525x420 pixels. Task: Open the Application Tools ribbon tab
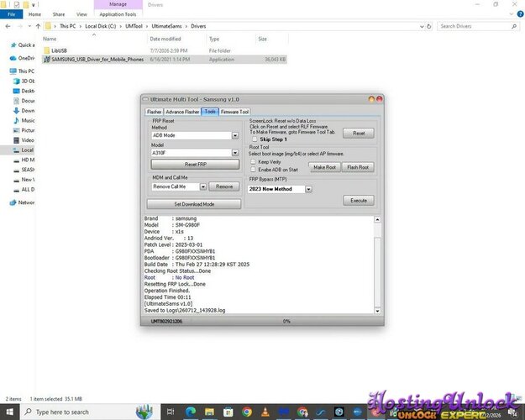(118, 14)
